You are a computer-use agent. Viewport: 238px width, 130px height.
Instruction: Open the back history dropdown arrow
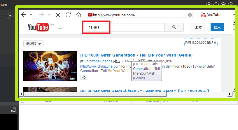[x=31, y=15]
